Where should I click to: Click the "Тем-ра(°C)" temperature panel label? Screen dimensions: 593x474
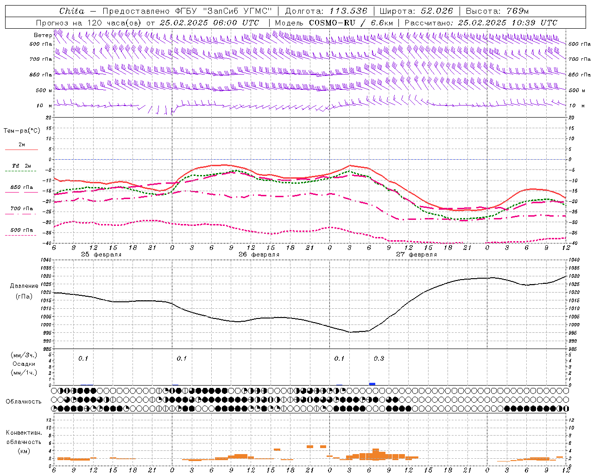coord(22,131)
